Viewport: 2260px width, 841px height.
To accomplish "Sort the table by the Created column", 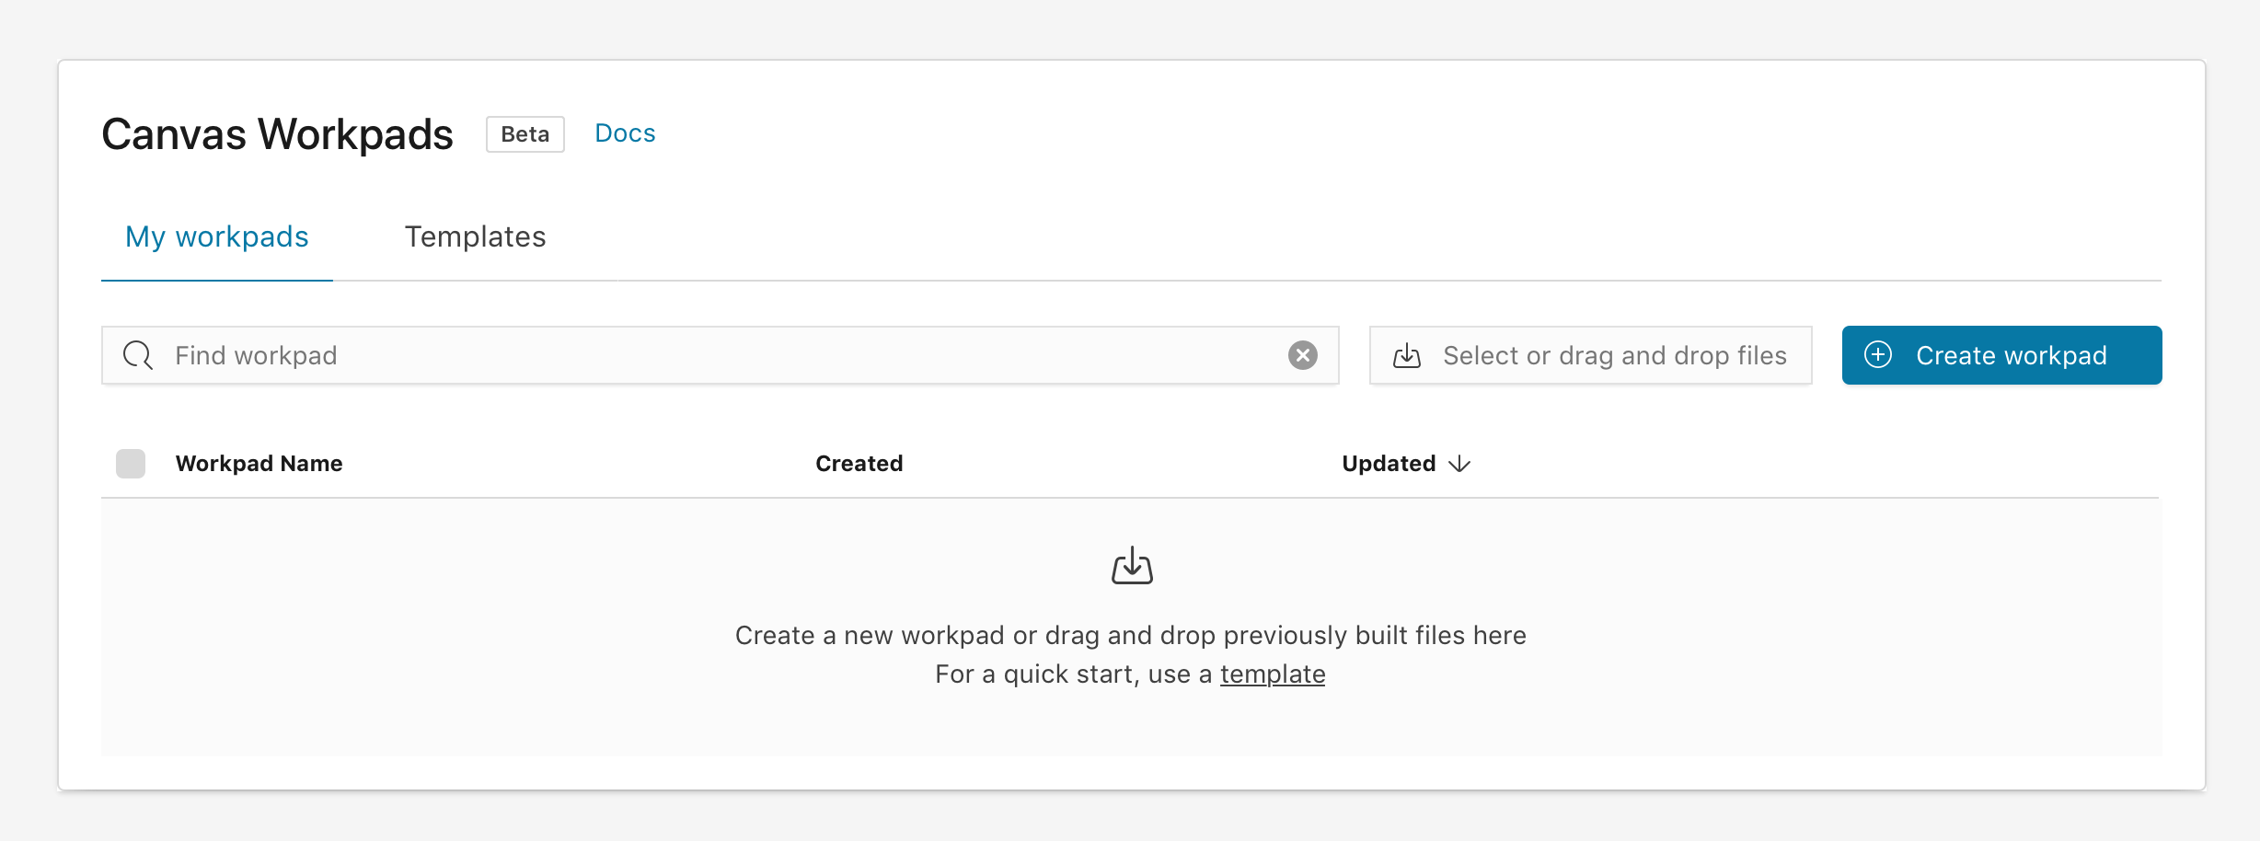I will [858, 463].
